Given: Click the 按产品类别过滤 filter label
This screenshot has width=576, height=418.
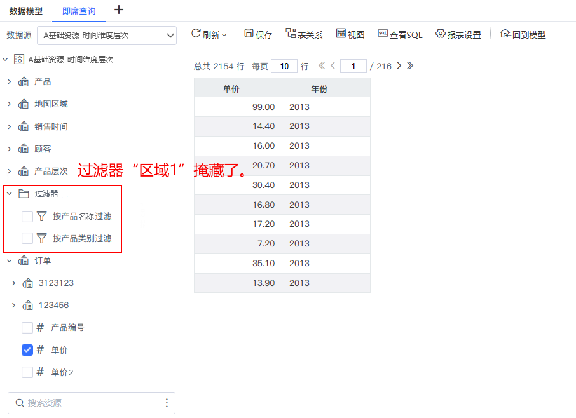Looking at the screenshot, I should click(82, 239).
